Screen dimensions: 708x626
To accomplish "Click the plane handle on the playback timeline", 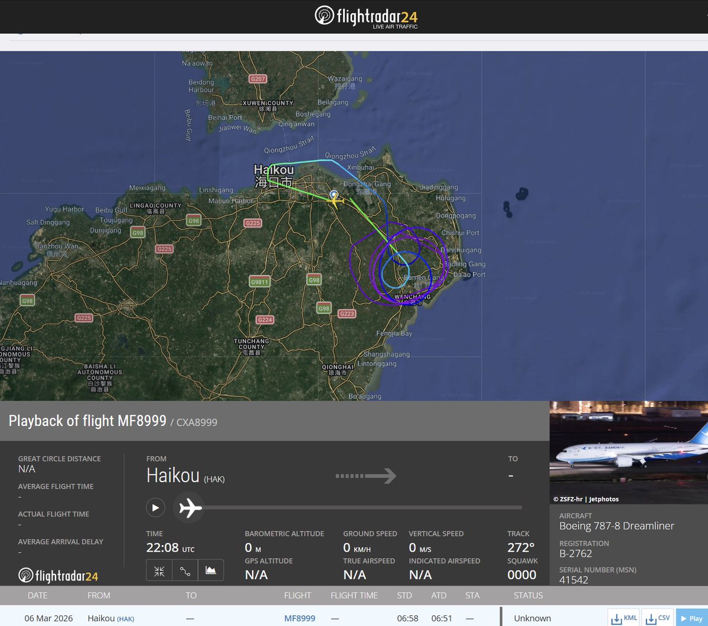I will [190, 508].
